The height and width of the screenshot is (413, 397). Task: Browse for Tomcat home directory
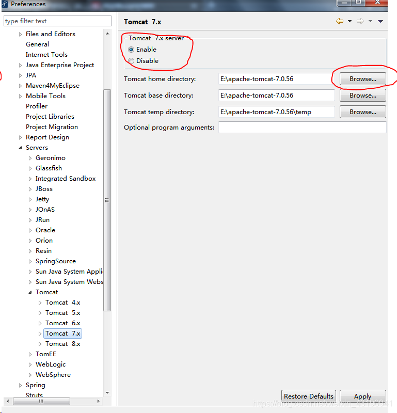coord(363,79)
